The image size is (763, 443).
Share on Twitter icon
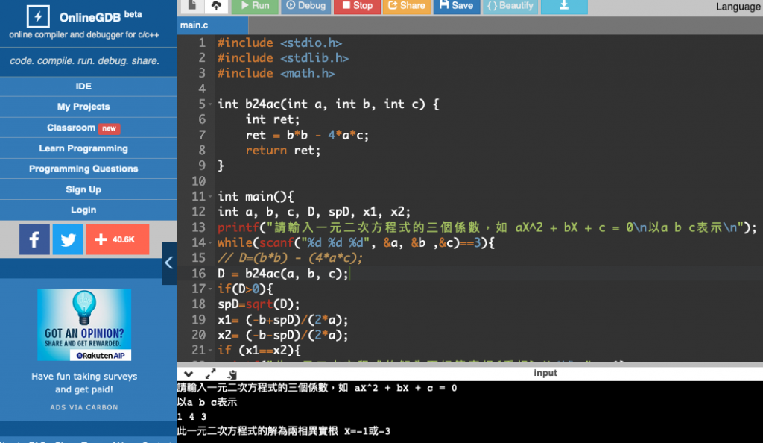point(68,239)
